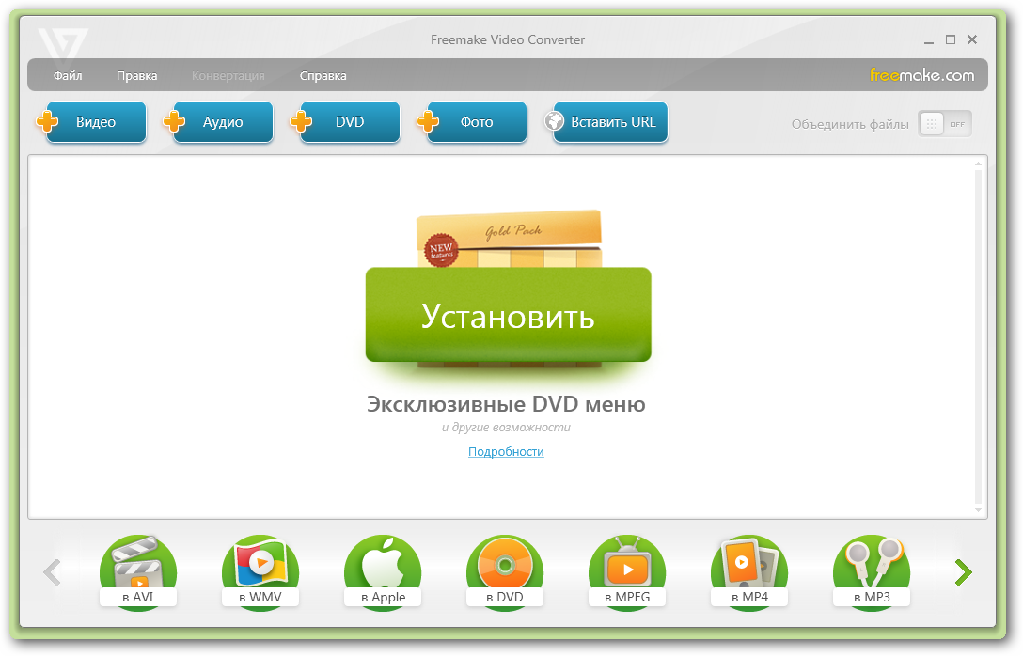Visit the freemake.com link
This screenshot has width=1023, height=656.
click(921, 75)
